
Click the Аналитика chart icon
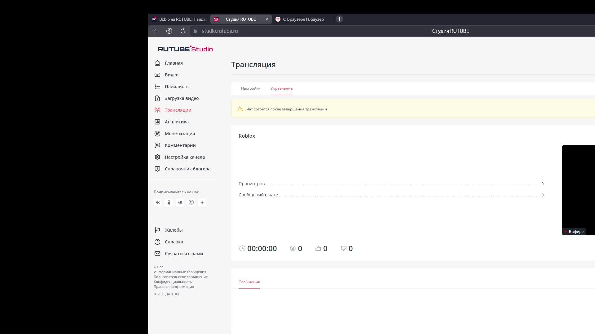[x=157, y=122]
